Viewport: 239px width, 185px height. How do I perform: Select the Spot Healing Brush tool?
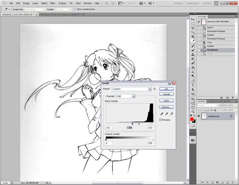click(193, 46)
